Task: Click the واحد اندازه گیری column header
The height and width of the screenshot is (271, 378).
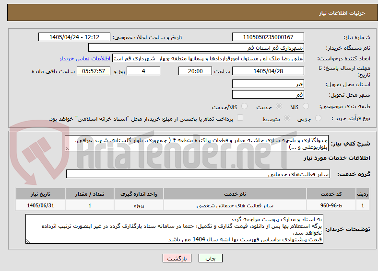Action: point(139,194)
